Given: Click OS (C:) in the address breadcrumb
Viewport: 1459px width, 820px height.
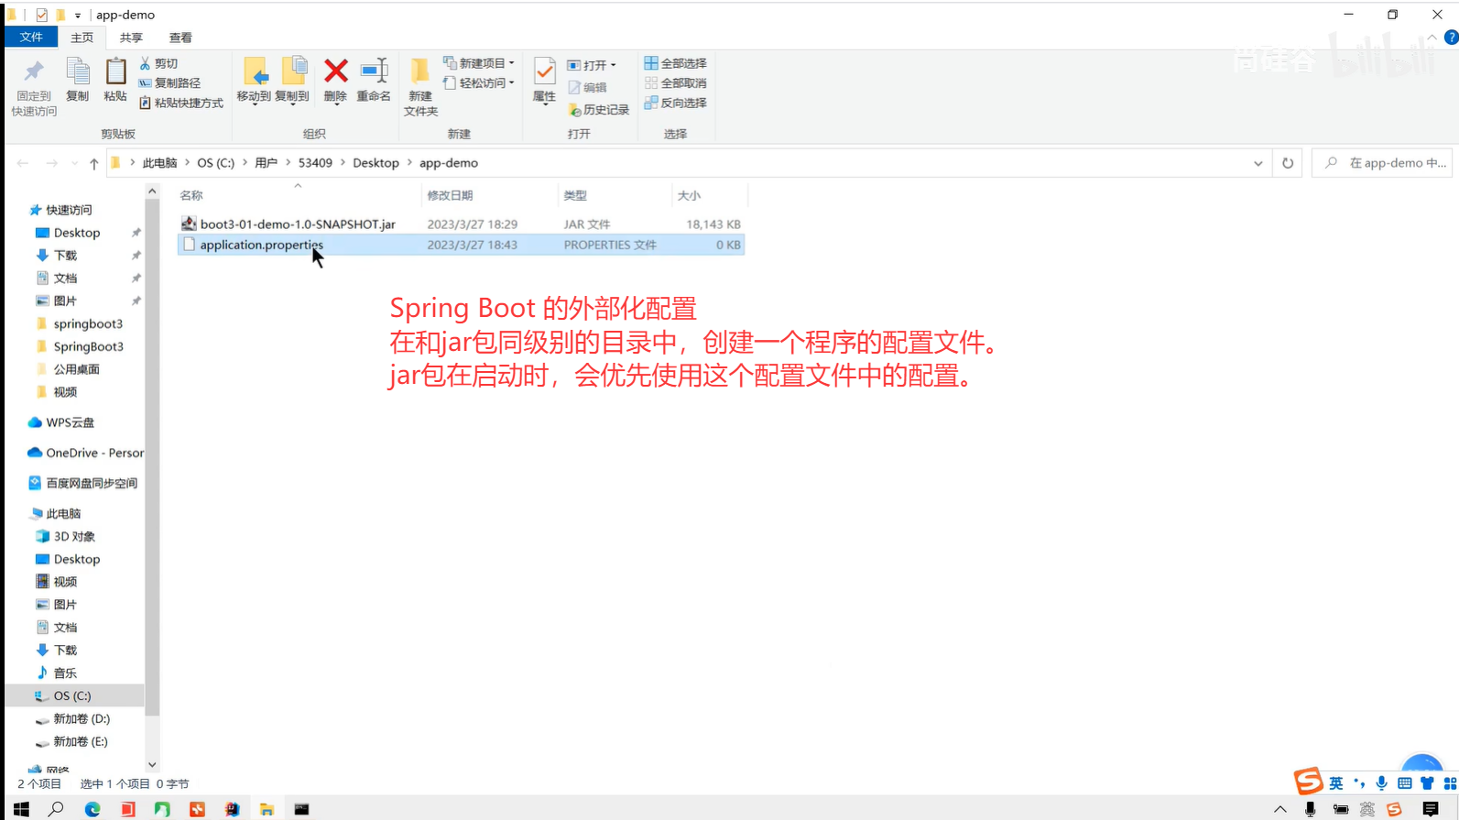Looking at the screenshot, I should coord(216,163).
